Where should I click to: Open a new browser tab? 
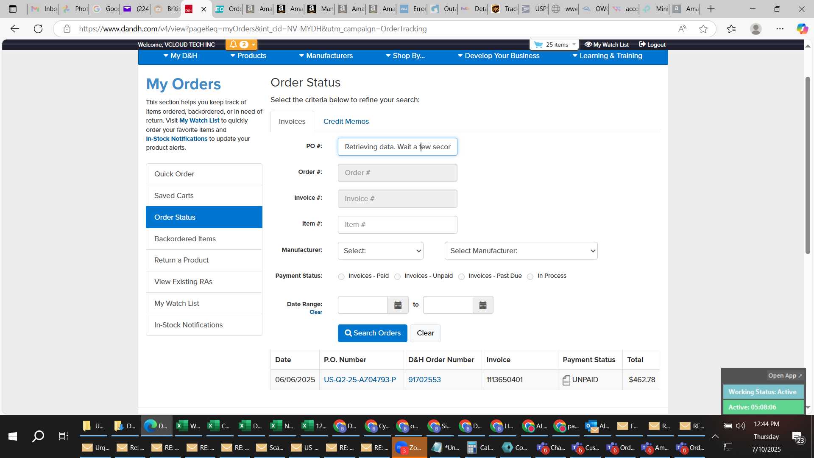(x=711, y=9)
